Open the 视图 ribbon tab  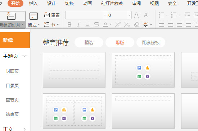coord(154,3)
